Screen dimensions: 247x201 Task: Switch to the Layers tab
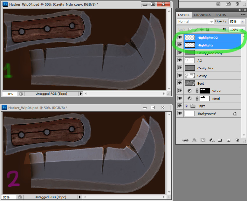pyautogui.click(x=184, y=15)
